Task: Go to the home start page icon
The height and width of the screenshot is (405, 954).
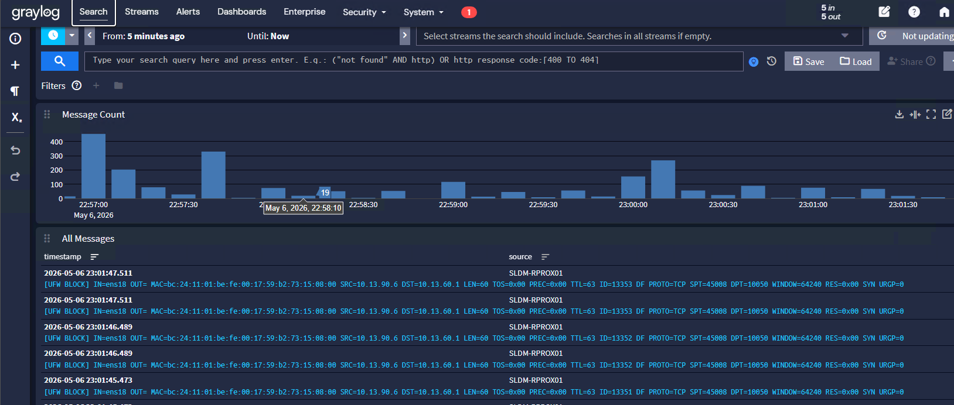Action: [944, 12]
